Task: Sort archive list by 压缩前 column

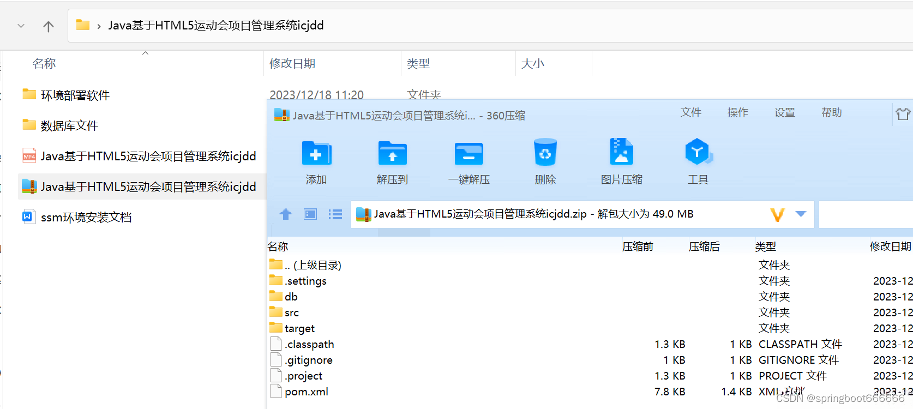Action: (638, 246)
